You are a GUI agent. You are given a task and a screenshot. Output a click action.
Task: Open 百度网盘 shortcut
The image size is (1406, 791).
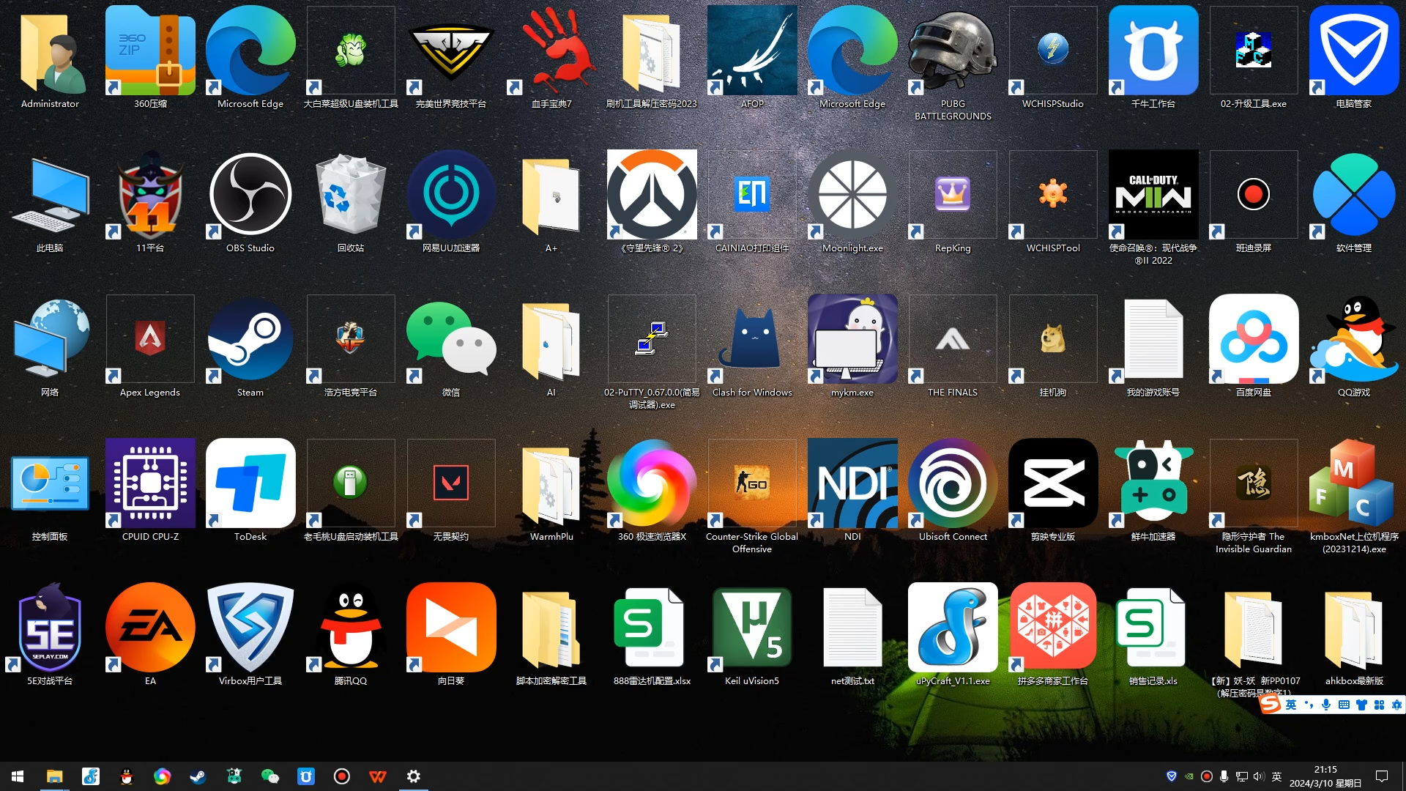pyautogui.click(x=1254, y=346)
